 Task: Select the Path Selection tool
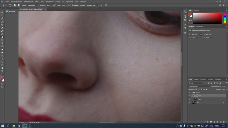click(x=2, y=62)
